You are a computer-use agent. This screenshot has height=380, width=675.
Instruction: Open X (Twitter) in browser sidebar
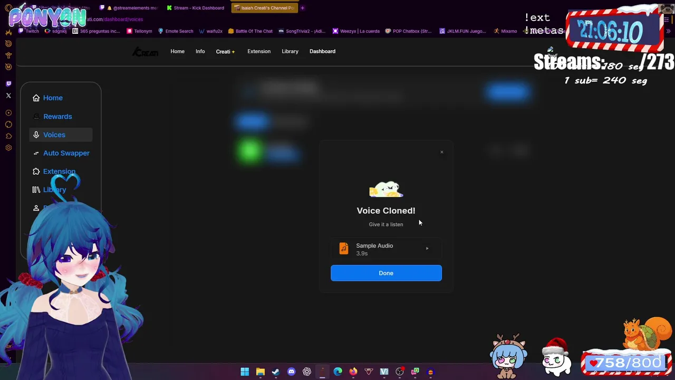pos(8,96)
